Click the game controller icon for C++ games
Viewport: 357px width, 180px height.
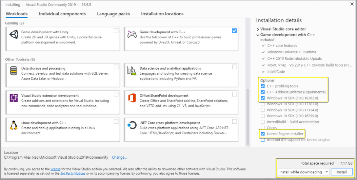pyautogui.click(x=132, y=34)
